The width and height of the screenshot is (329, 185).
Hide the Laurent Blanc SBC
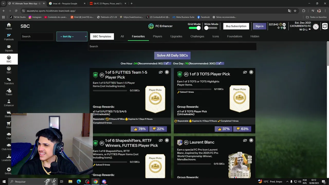tap(245, 140)
